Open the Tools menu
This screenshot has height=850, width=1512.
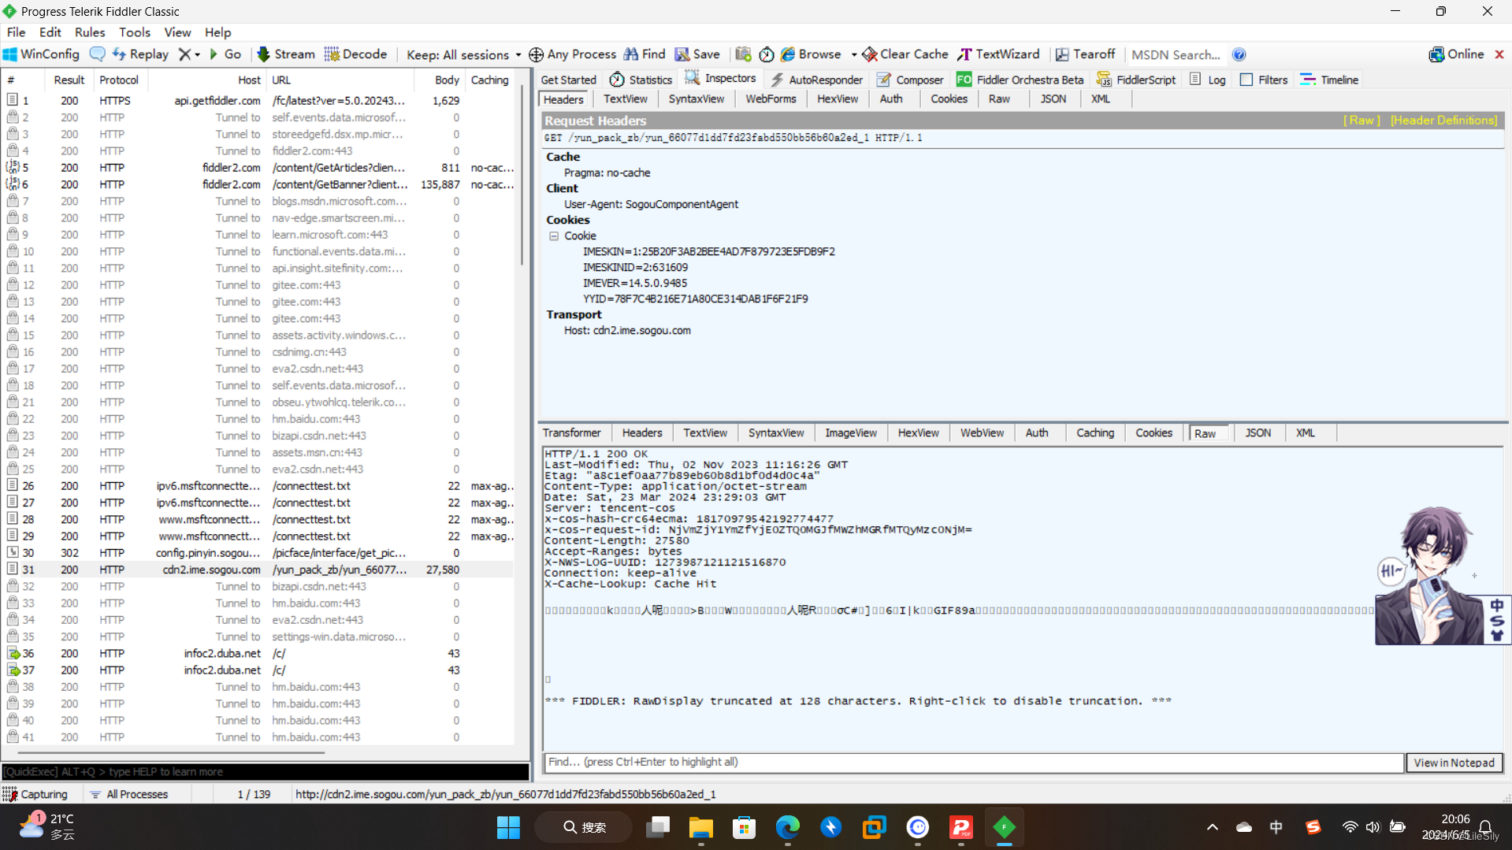[x=134, y=32]
